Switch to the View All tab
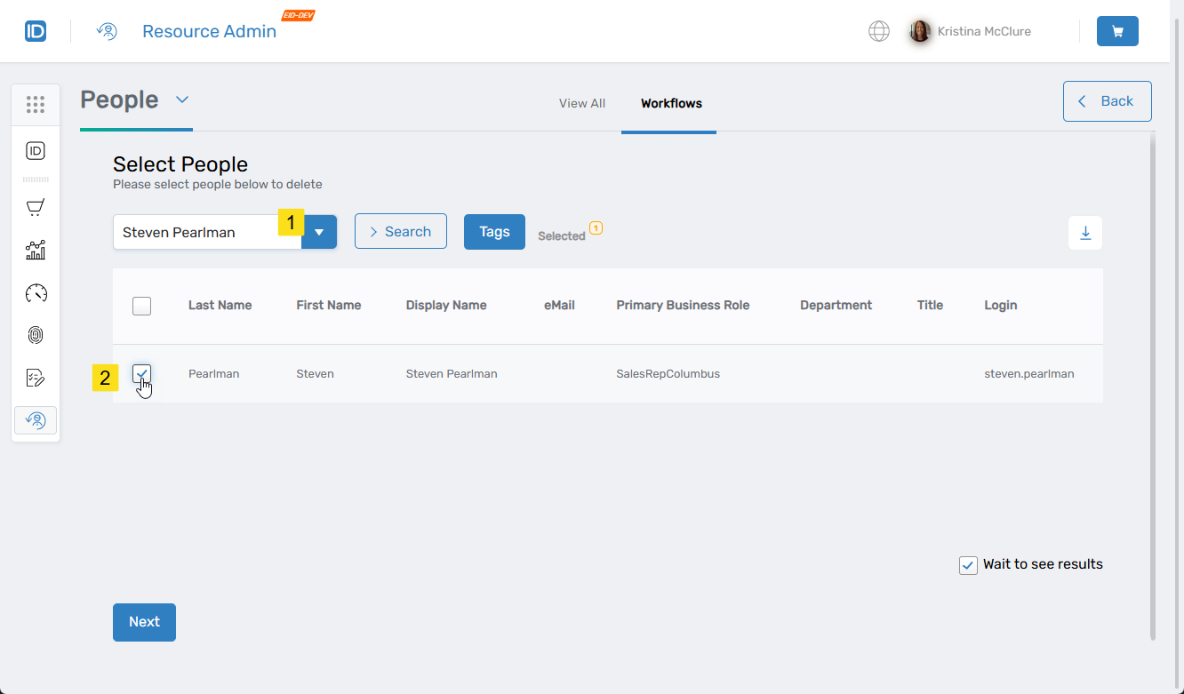 coord(581,103)
